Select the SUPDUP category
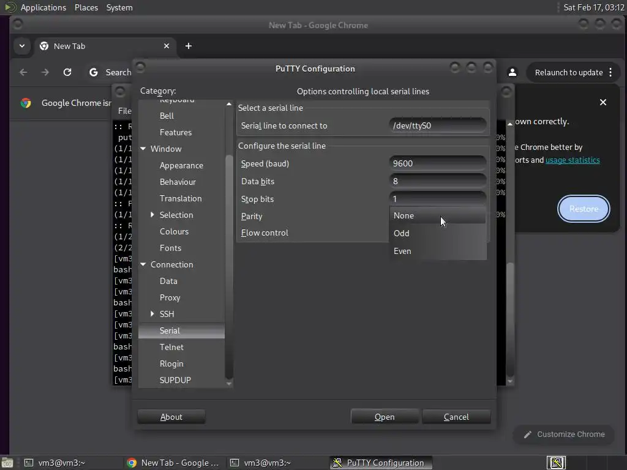627x470 pixels. [175, 380]
